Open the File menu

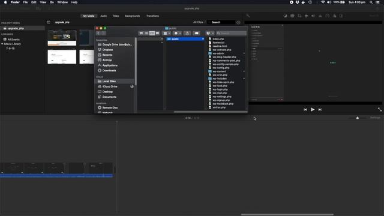tap(25, 2)
